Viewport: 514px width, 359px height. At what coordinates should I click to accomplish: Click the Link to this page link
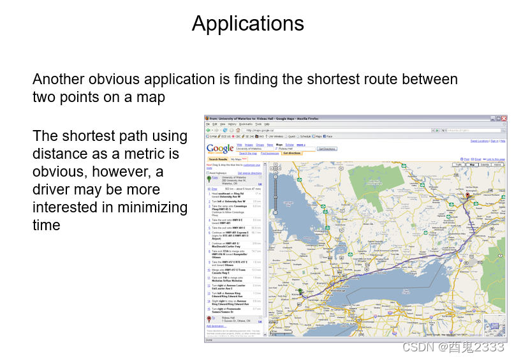tap(494, 159)
